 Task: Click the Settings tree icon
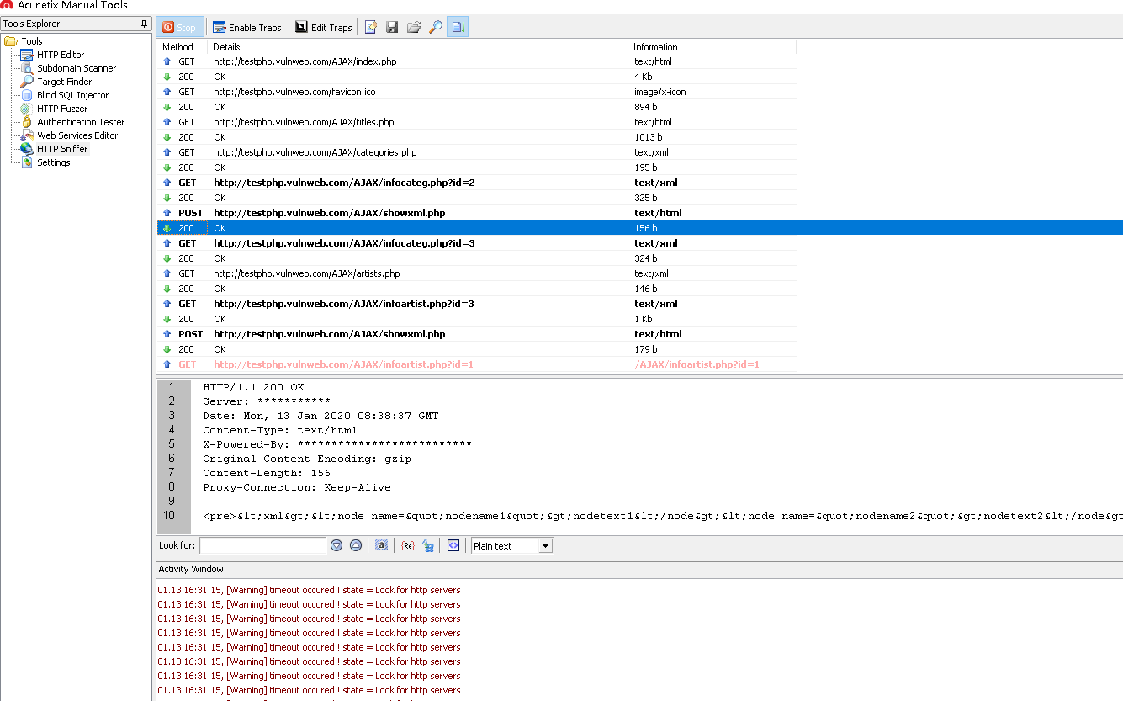[28, 162]
